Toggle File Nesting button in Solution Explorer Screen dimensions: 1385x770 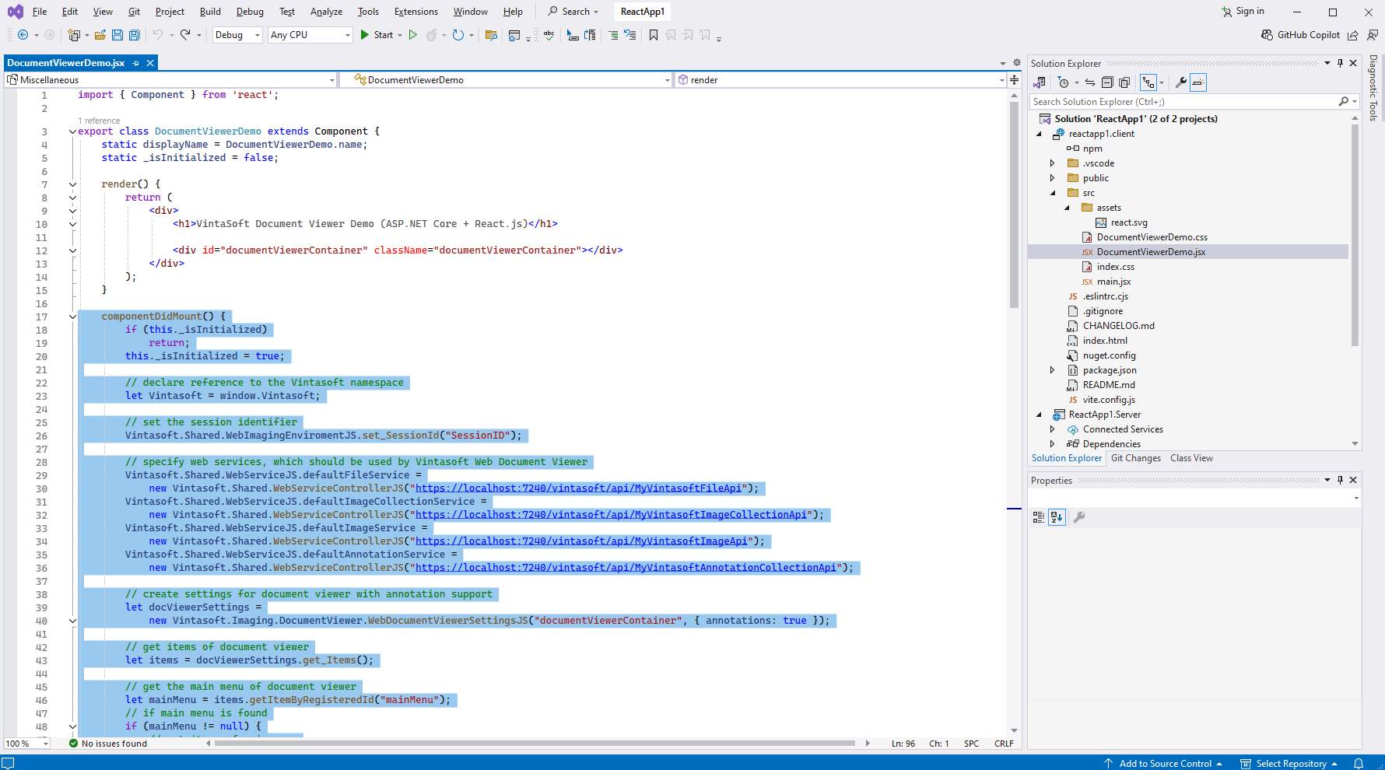coord(1148,82)
